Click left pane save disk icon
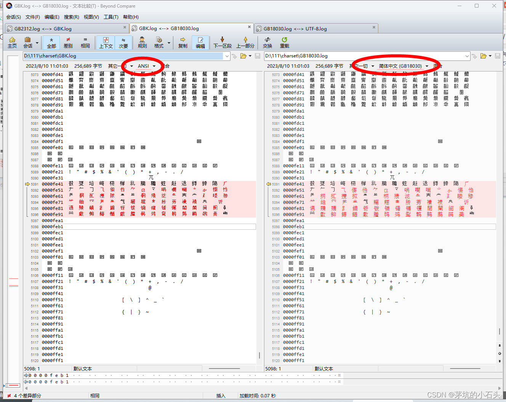Viewport: 506px width, 402px height. (x=258, y=56)
